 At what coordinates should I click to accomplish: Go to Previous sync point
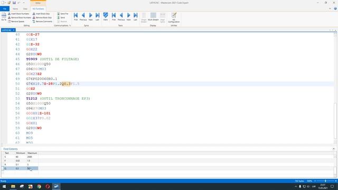(83, 16)
